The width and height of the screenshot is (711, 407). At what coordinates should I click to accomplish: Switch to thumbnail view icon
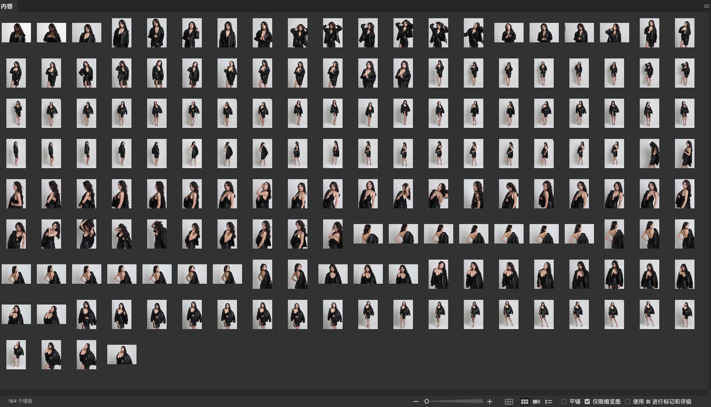tap(524, 401)
